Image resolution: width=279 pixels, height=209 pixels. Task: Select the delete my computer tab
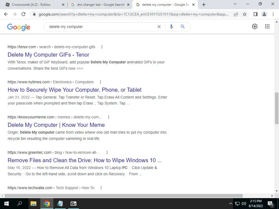165,5
